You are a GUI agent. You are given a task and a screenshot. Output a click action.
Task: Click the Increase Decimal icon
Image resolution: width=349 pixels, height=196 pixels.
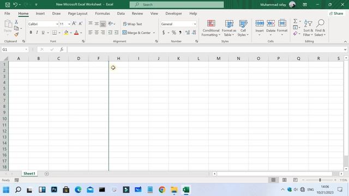[188, 33]
